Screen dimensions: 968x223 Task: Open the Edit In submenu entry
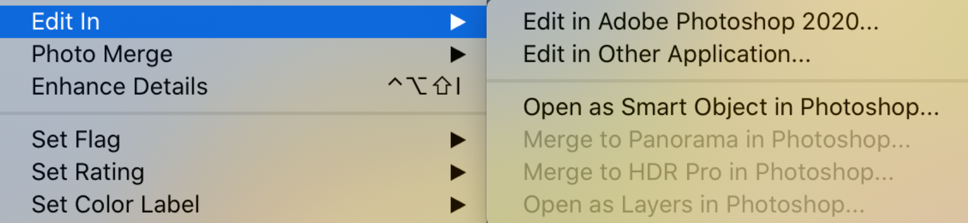(x=243, y=22)
